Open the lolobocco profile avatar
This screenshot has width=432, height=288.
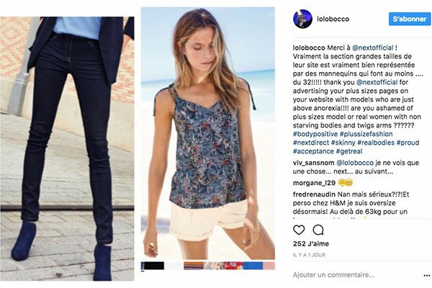point(302,19)
